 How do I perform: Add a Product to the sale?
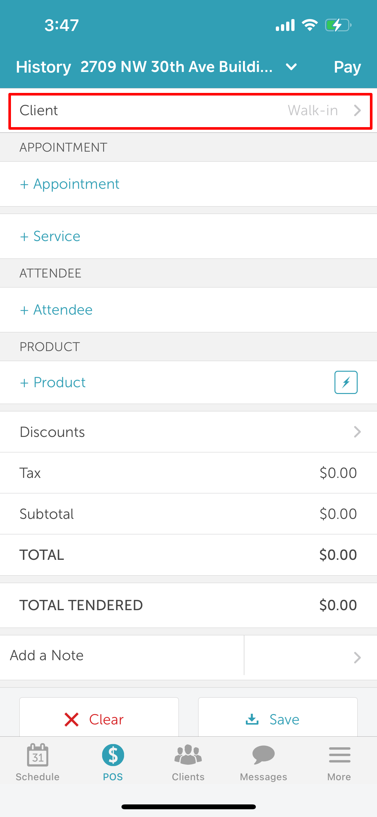pyautogui.click(x=53, y=382)
